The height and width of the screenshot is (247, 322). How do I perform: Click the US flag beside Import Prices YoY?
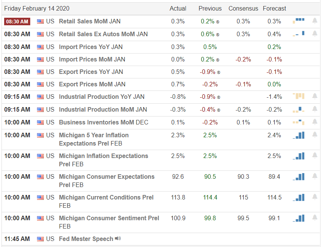(x=40, y=47)
